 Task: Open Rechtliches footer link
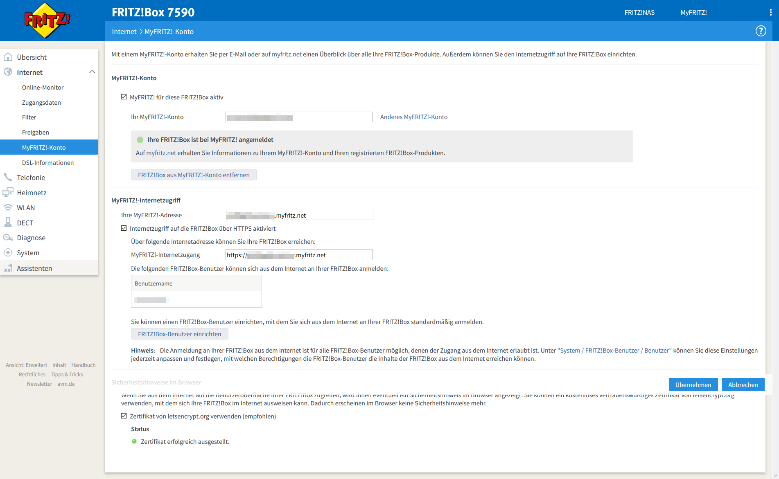coord(32,374)
